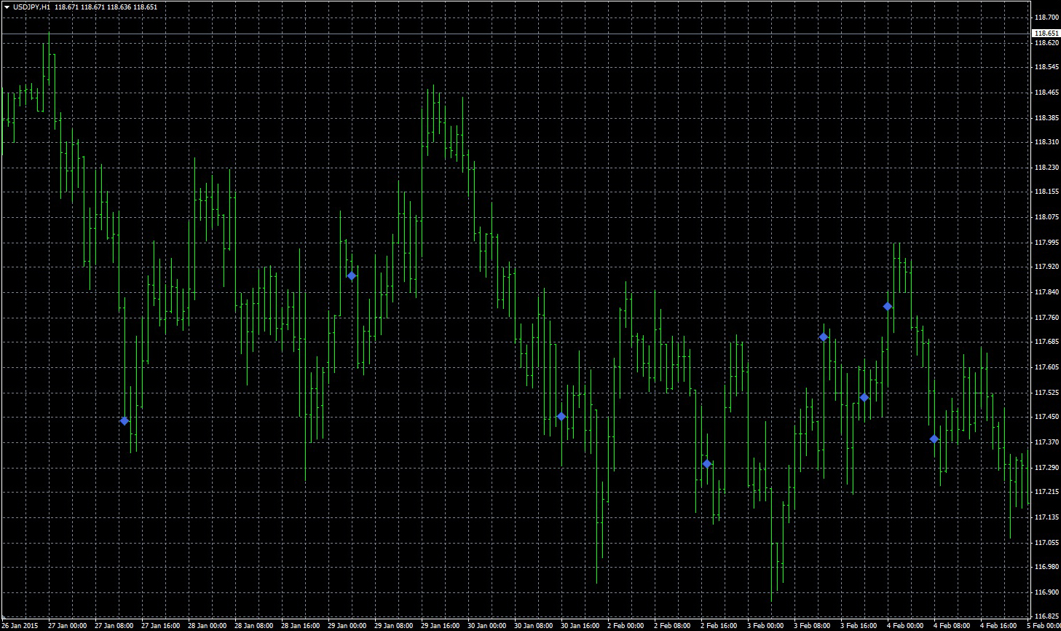Viewport: 1061px width, 631px height.
Task: Click the 118.700 label on price scale
Action: (x=1046, y=17)
